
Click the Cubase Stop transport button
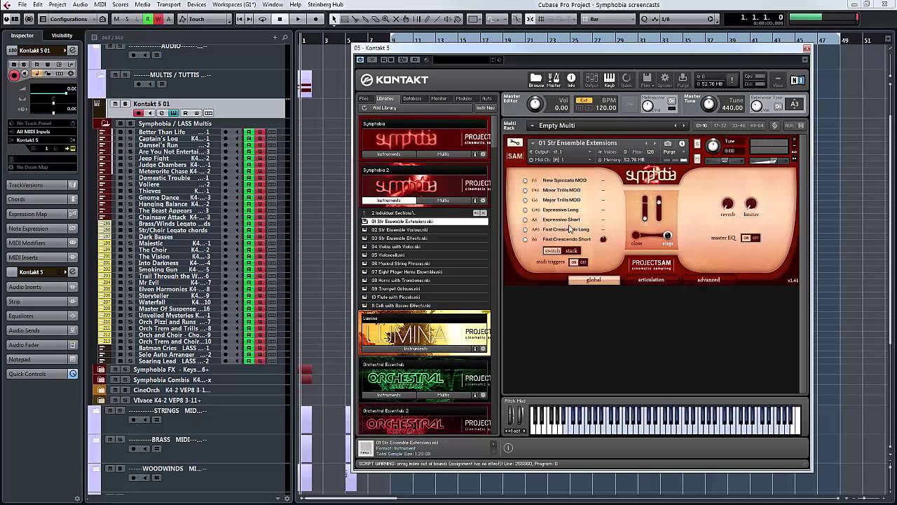tap(280, 19)
